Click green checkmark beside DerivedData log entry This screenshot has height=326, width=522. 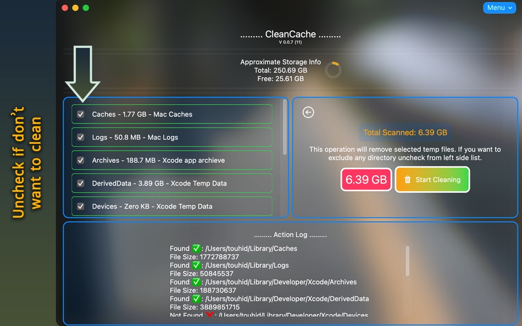click(x=196, y=299)
